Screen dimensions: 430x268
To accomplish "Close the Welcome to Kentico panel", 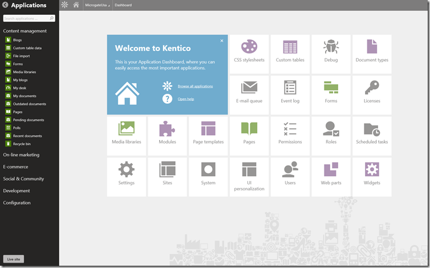I will click(x=222, y=40).
